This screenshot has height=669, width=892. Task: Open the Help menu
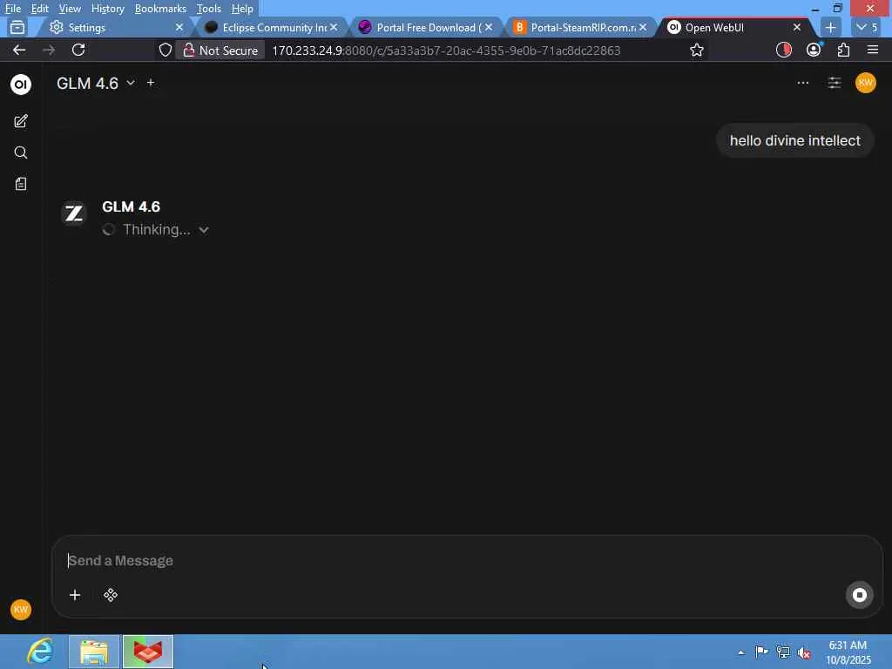[x=242, y=9]
